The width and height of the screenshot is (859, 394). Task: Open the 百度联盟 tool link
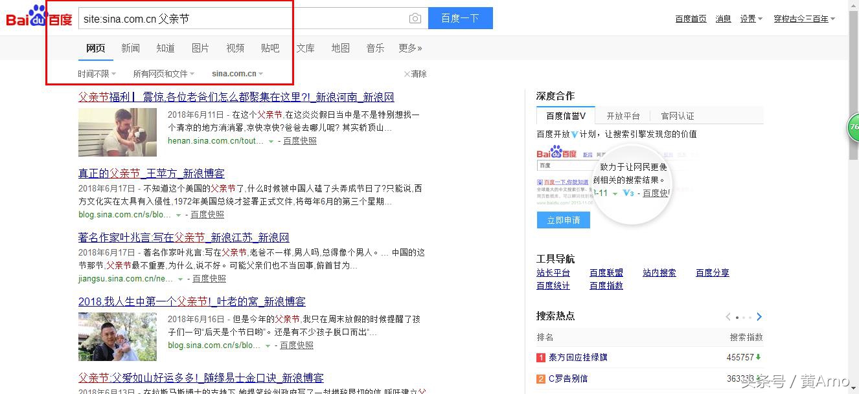(606, 273)
